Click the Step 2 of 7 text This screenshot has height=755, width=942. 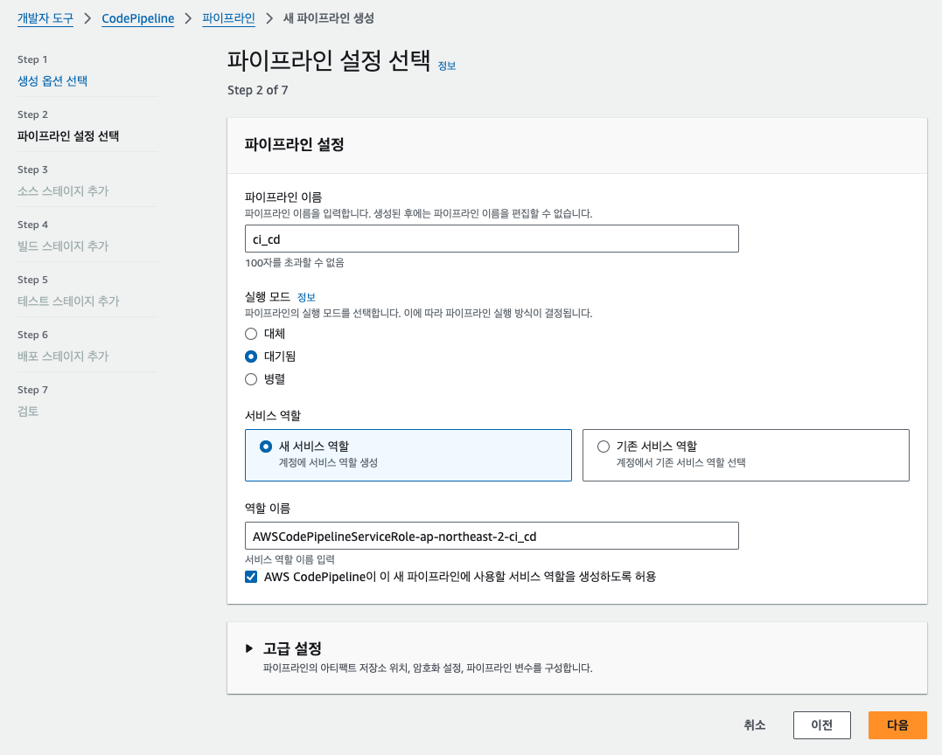click(258, 90)
